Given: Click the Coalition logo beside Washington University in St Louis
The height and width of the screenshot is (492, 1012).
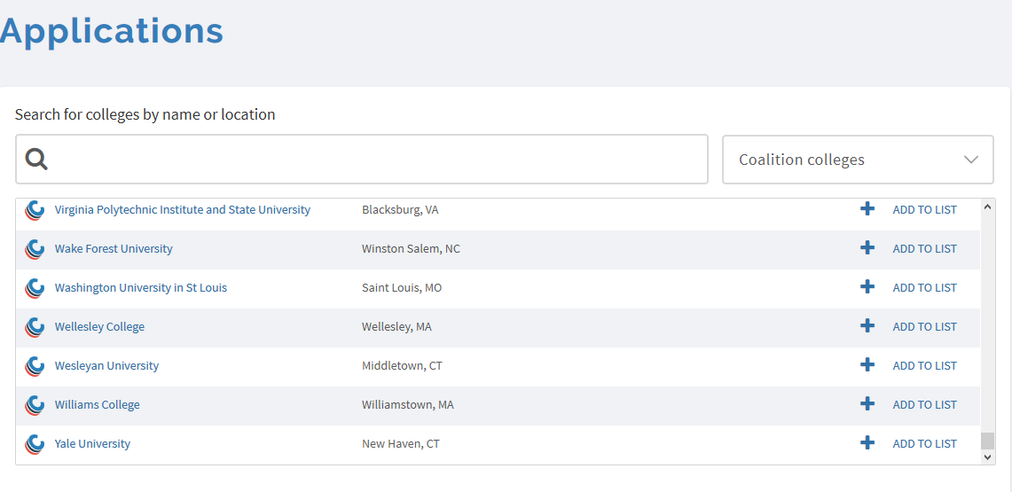Looking at the screenshot, I should pyautogui.click(x=35, y=288).
